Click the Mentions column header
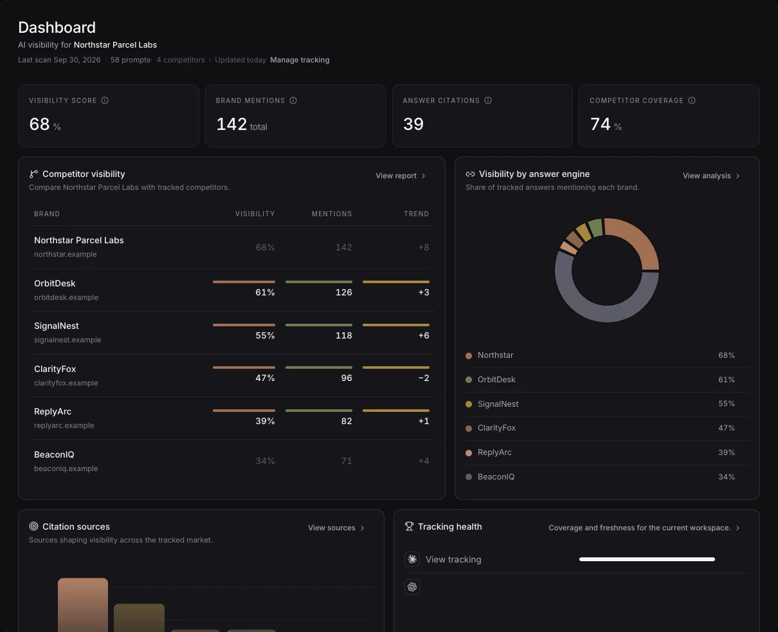This screenshot has height=632, width=778. coord(332,214)
